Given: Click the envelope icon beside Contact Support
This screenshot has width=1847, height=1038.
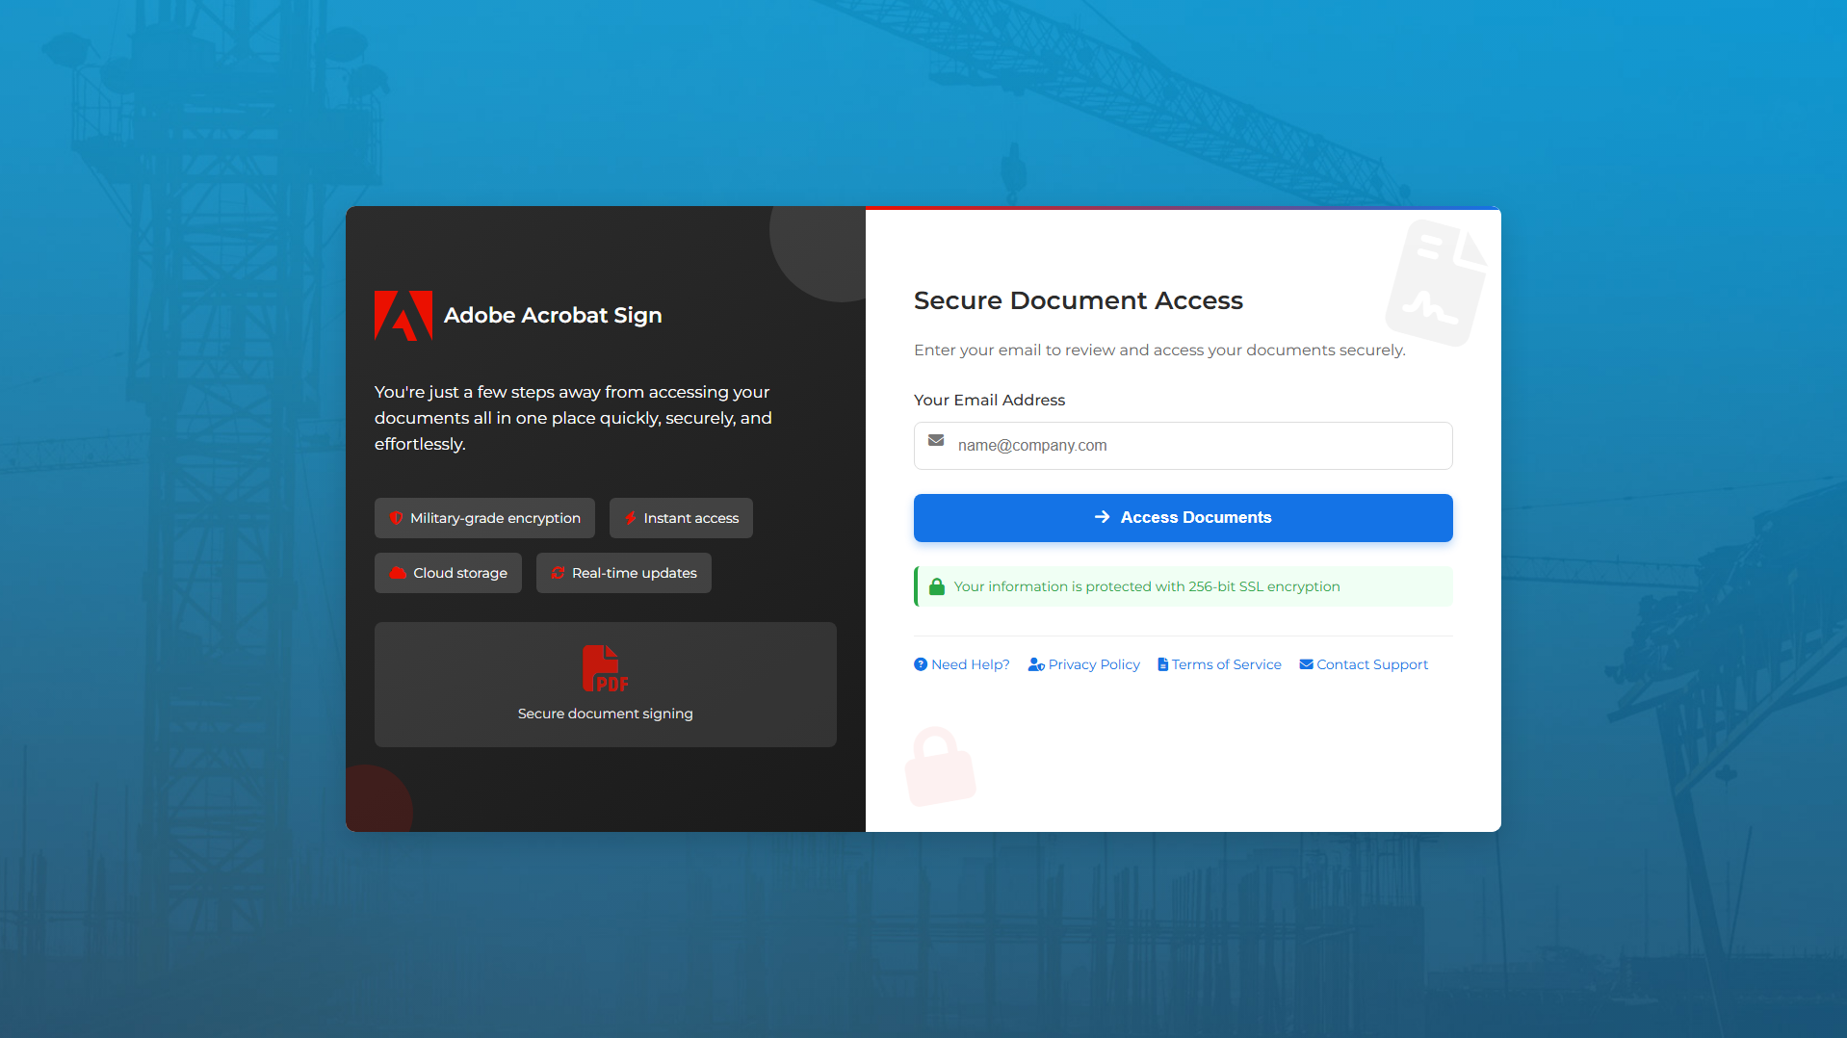Looking at the screenshot, I should 1306,664.
